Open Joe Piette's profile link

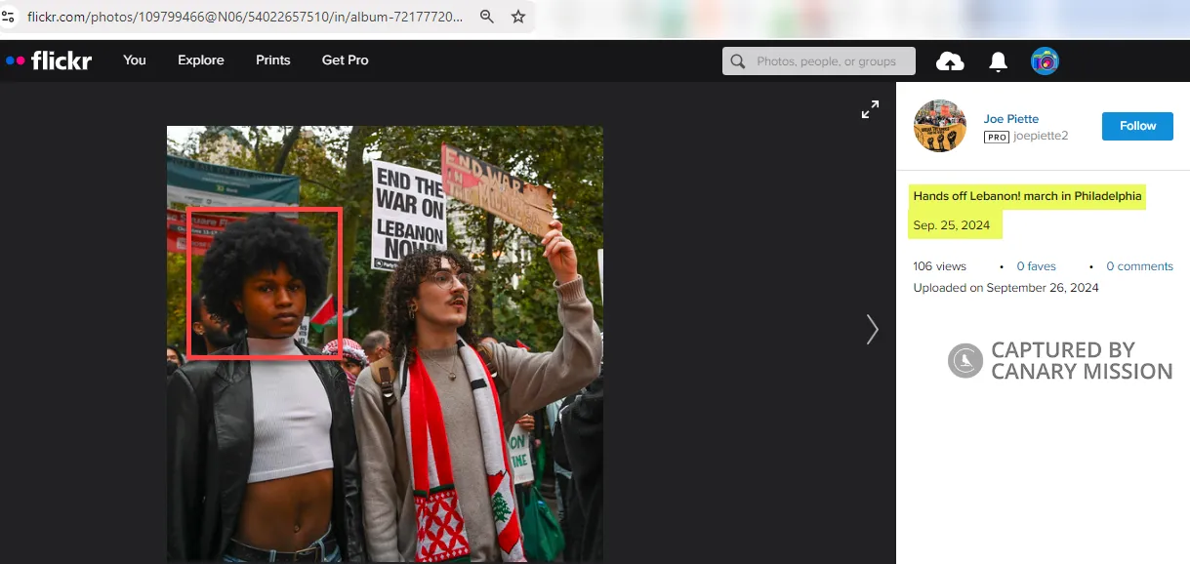[1010, 119]
